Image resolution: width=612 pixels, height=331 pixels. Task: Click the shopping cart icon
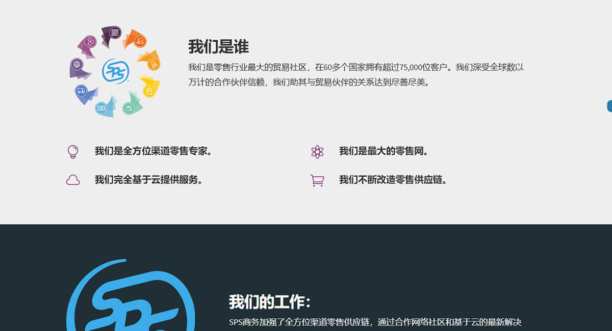click(317, 180)
